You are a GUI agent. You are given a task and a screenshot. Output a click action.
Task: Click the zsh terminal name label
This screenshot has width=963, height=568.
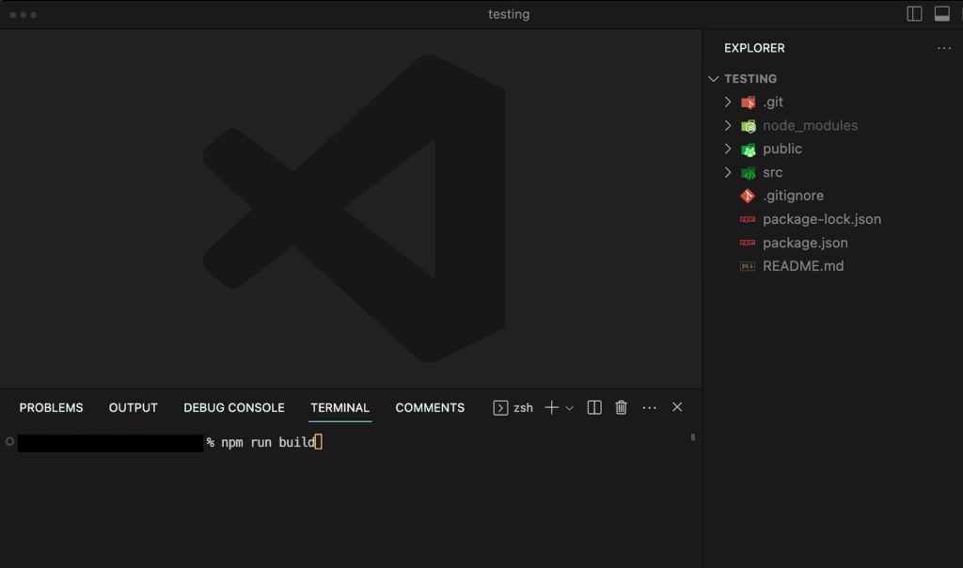(x=523, y=408)
